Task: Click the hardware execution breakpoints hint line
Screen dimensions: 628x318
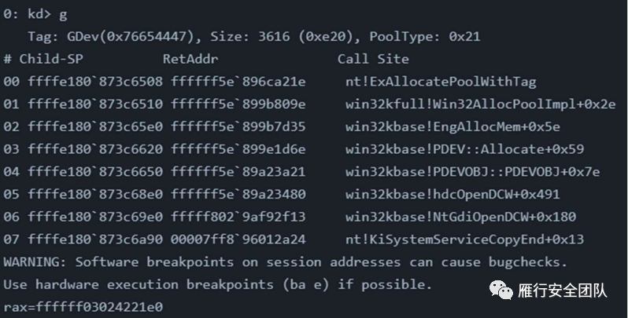Action: tap(217, 284)
